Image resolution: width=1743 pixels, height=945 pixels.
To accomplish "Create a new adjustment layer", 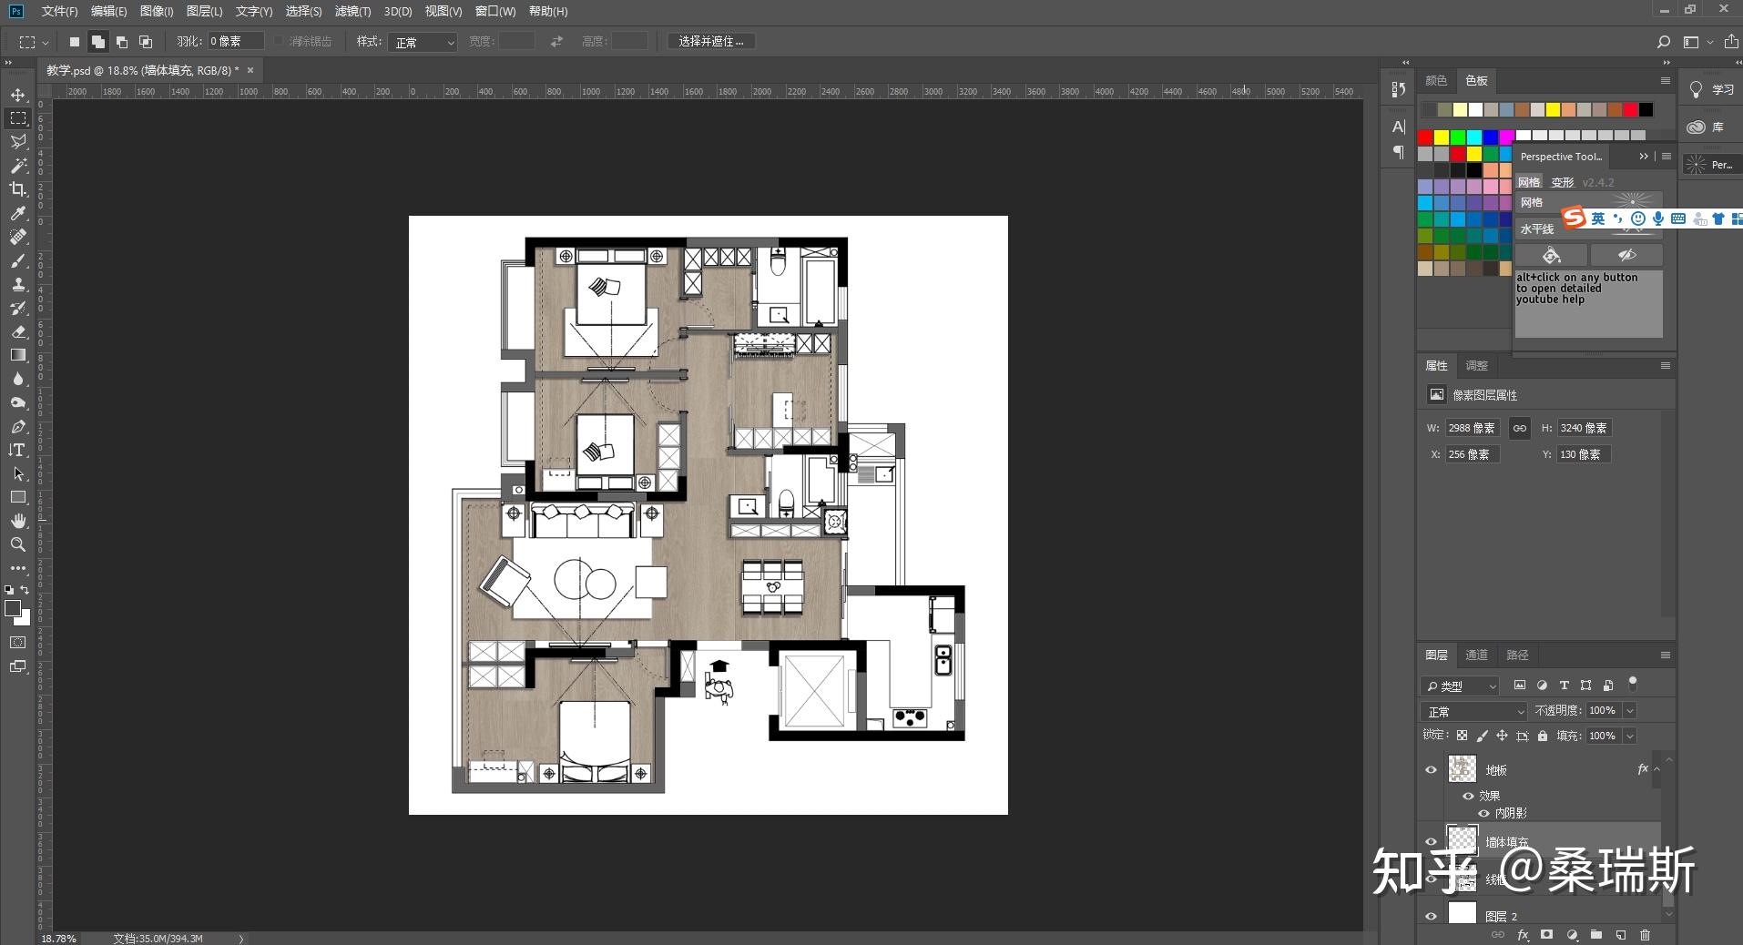I will coord(1572,935).
